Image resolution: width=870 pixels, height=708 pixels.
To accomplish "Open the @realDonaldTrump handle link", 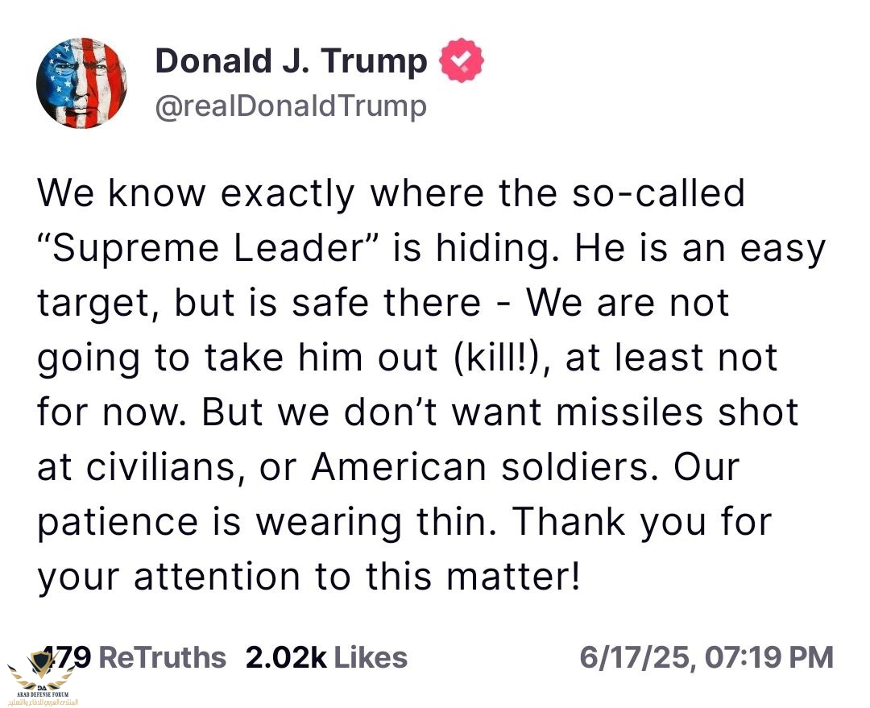I will pos(290,106).
